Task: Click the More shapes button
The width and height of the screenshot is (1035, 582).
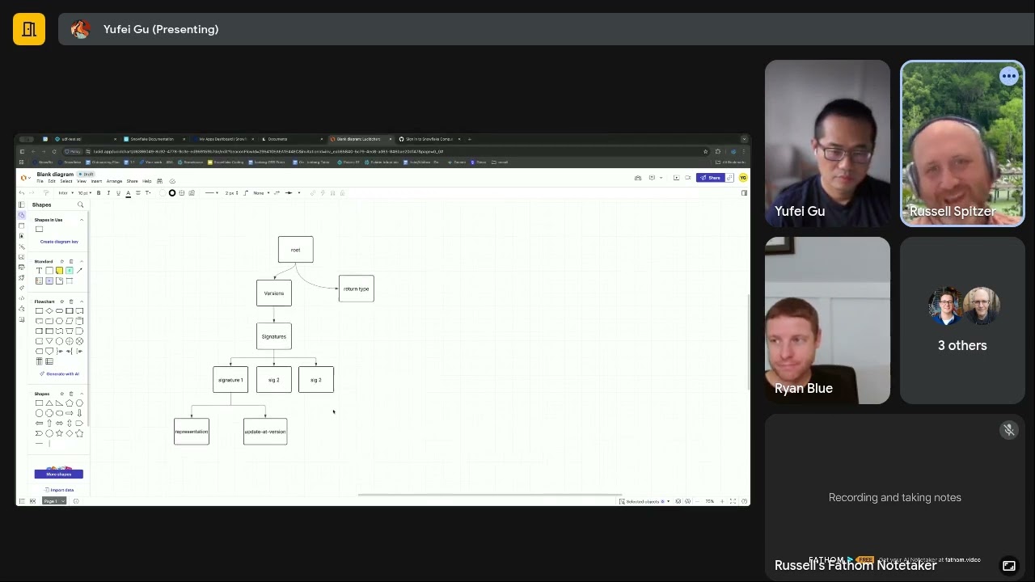Action: tap(58, 474)
